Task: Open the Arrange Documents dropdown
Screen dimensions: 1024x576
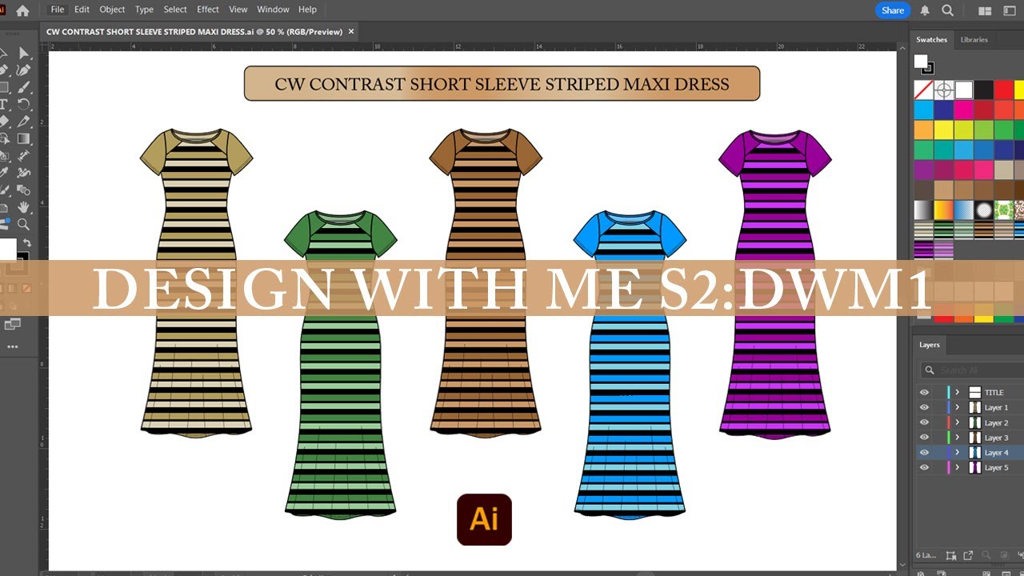Action: [x=985, y=10]
